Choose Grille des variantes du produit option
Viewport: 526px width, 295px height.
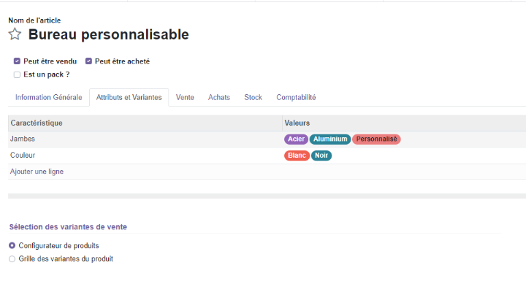(12, 258)
